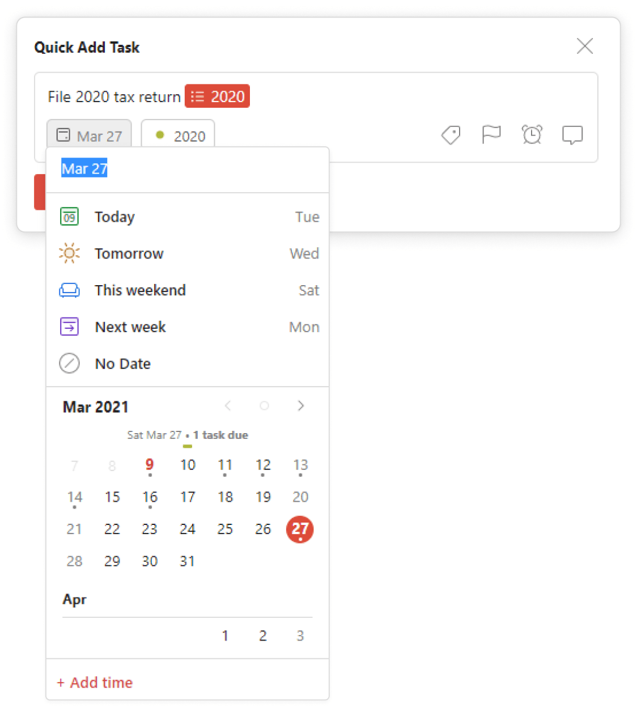The image size is (637, 716).
Task: Click the red 2020 label in the task text
Action: tap(217, 96)
